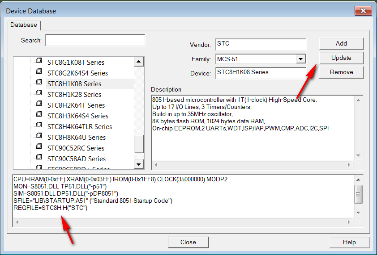Click options box scroll down arrow
The image size is (377, 255).
pyautogui.click(x=358, y=213)
